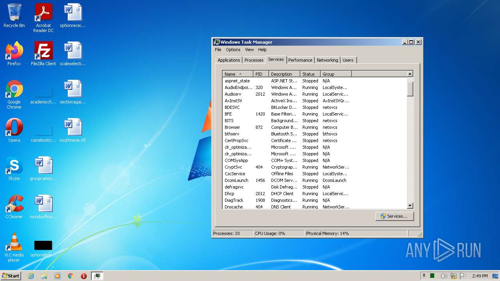Sort services by Name column

(x=238, y=74)
